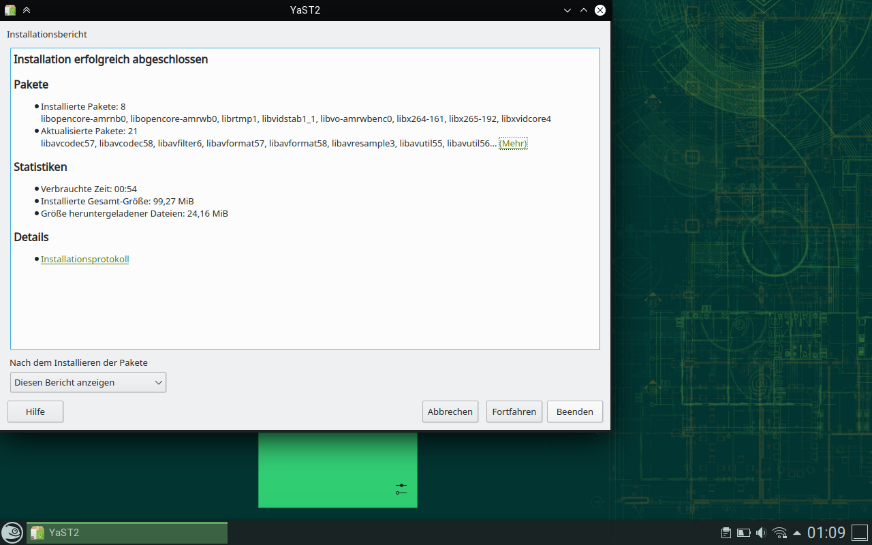This screenshot has height=545, width=872.
Task: Open the openSUSE application launcher
Action: 12,532
